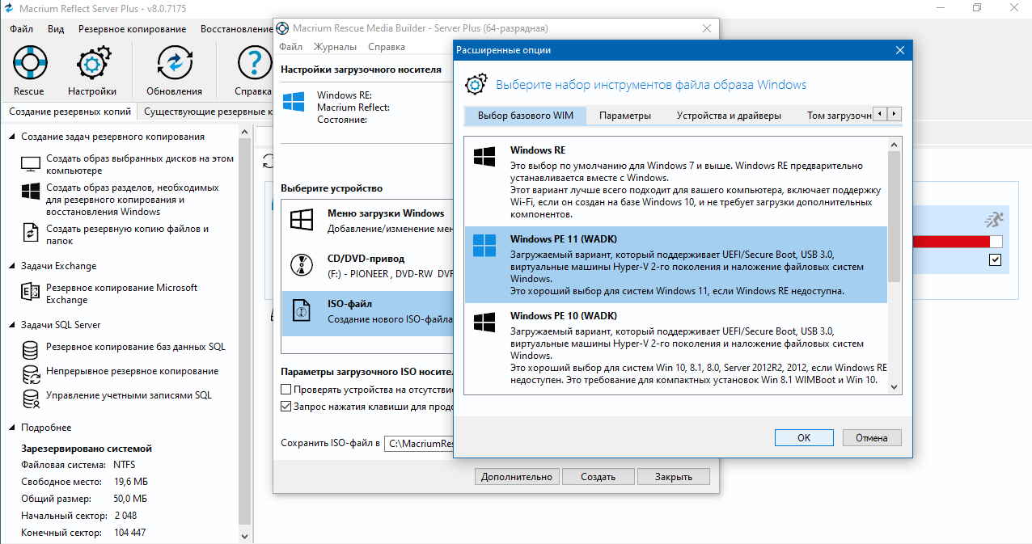Switch to Создание резервных копий tab
The height and width of the screenshot is (544, 1032).
point(70,112)
